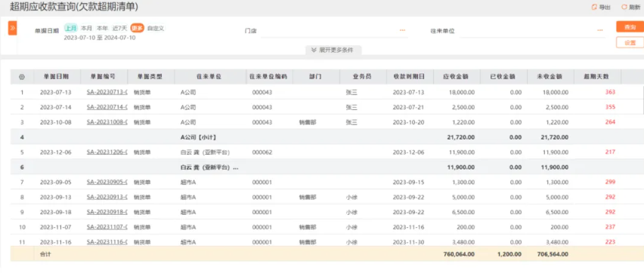
Task: Click 白云 customer name in row 5
Action: (205, 152)
